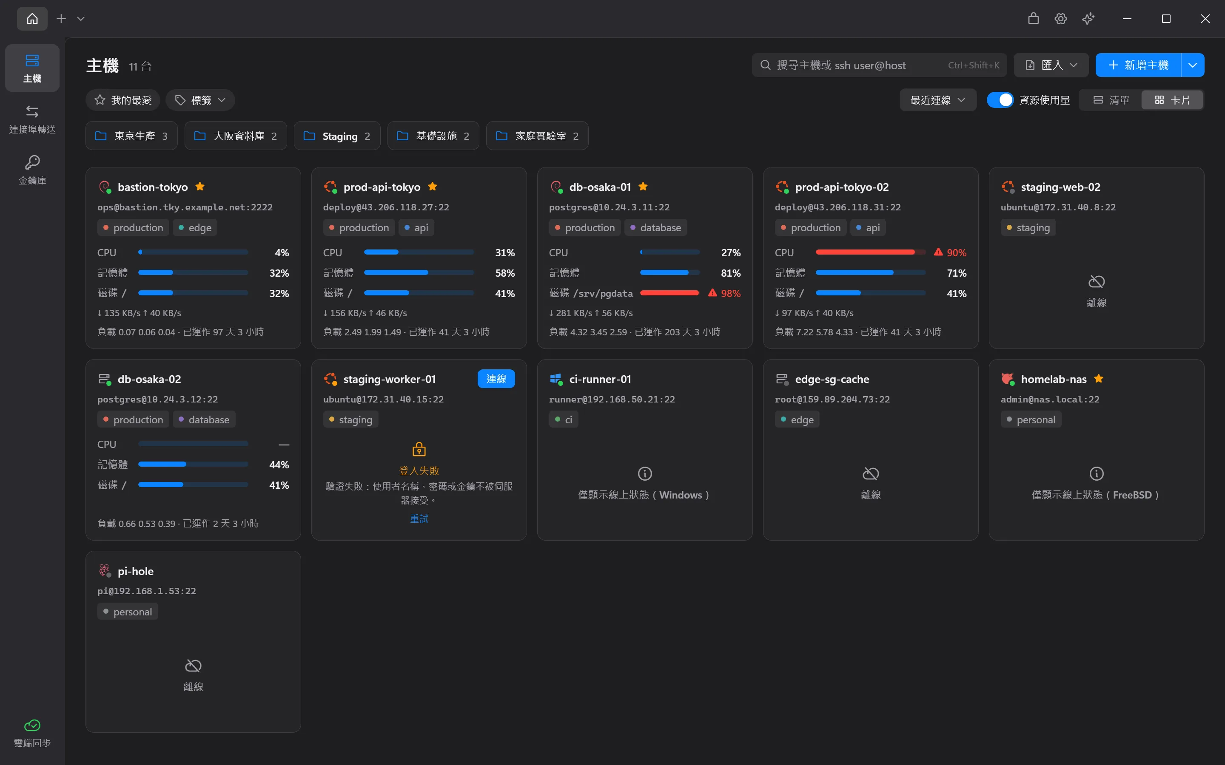Add a new tab with plus icon

61,19
